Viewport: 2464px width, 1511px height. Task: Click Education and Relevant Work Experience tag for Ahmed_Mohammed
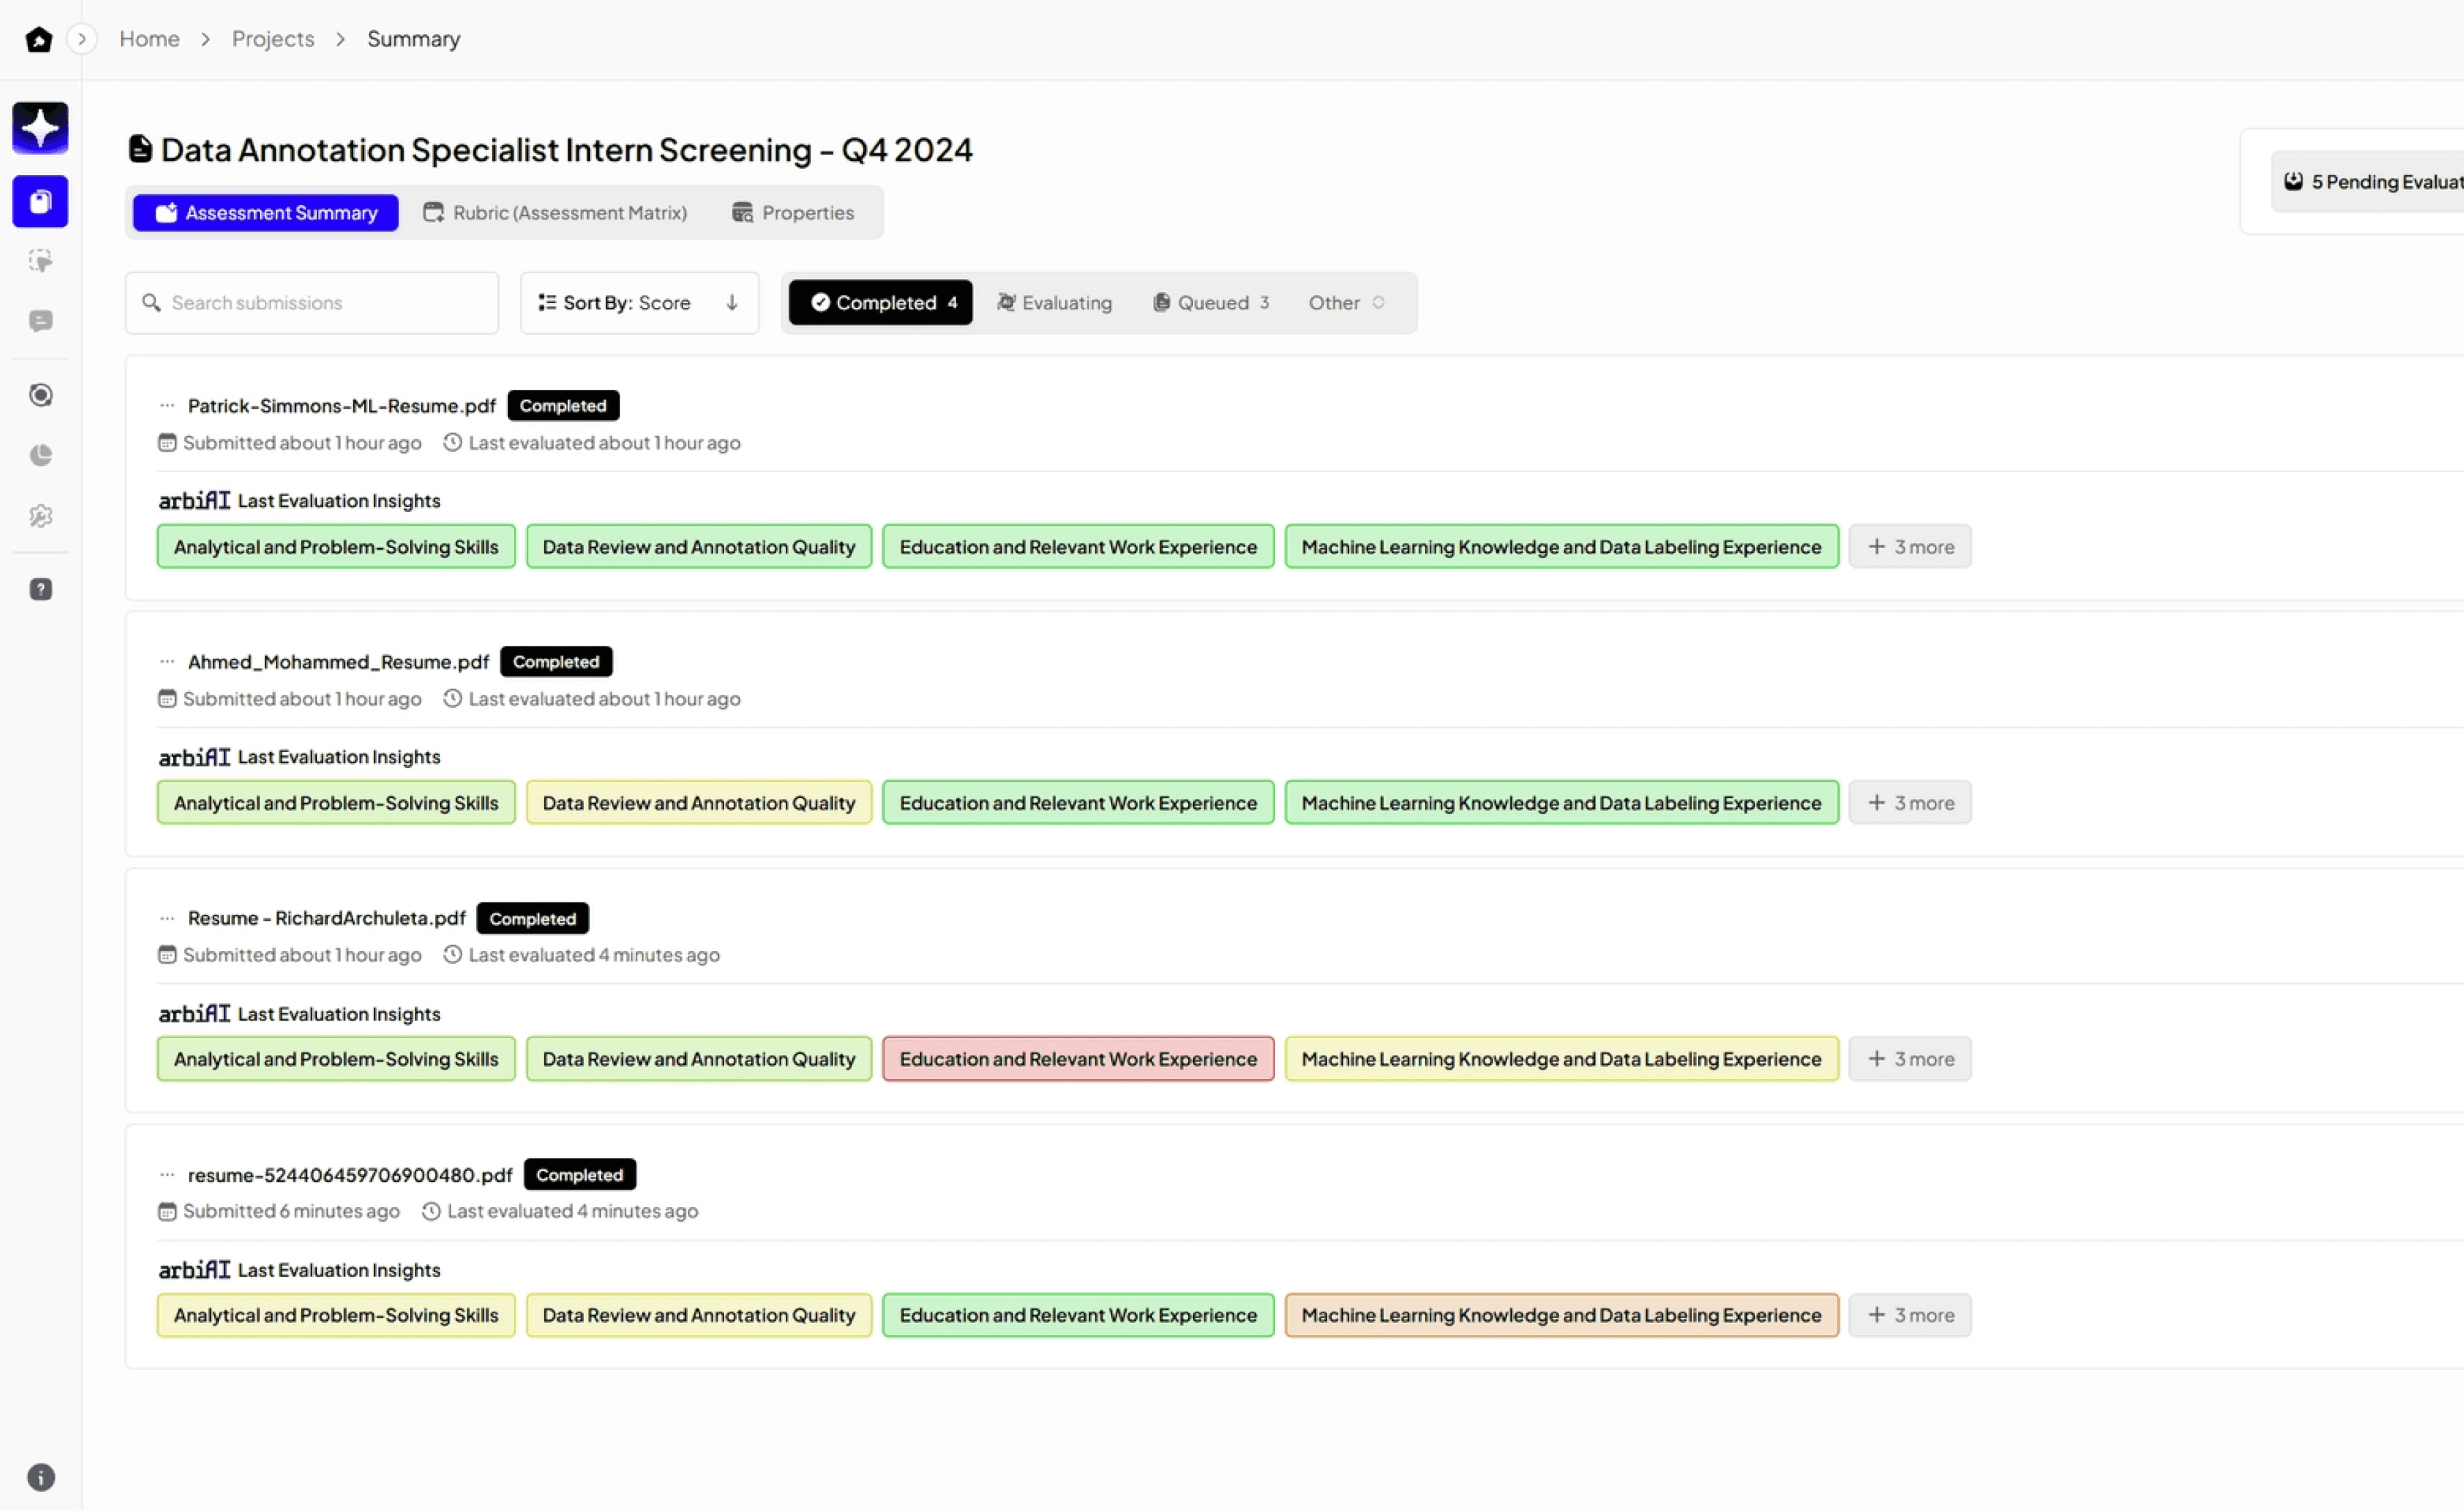click(x=1078, y=803)
